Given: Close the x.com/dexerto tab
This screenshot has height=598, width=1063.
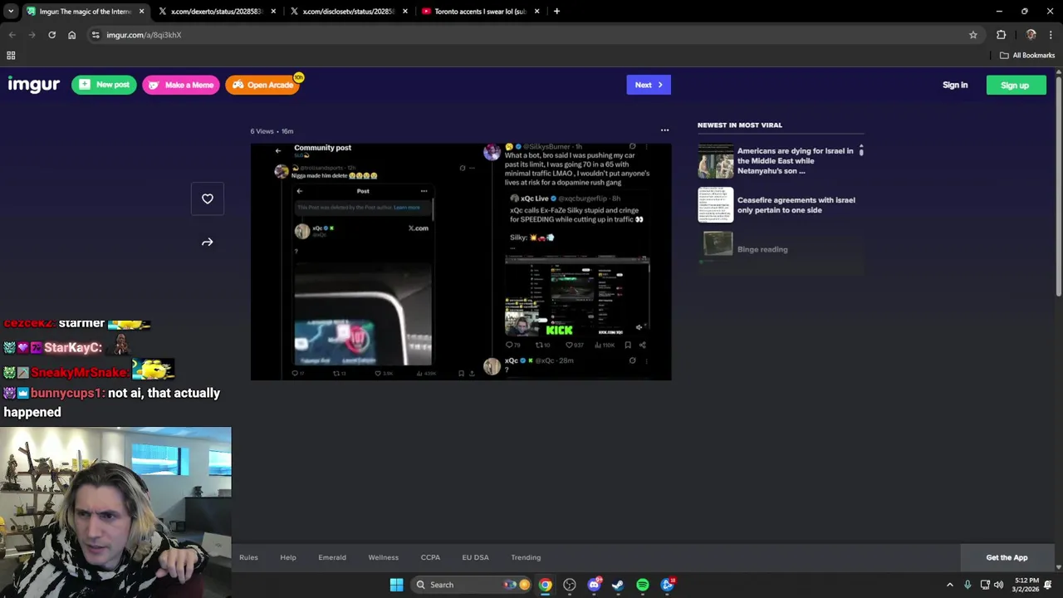Looking at the screenshot, I should (x=274, y=12).
